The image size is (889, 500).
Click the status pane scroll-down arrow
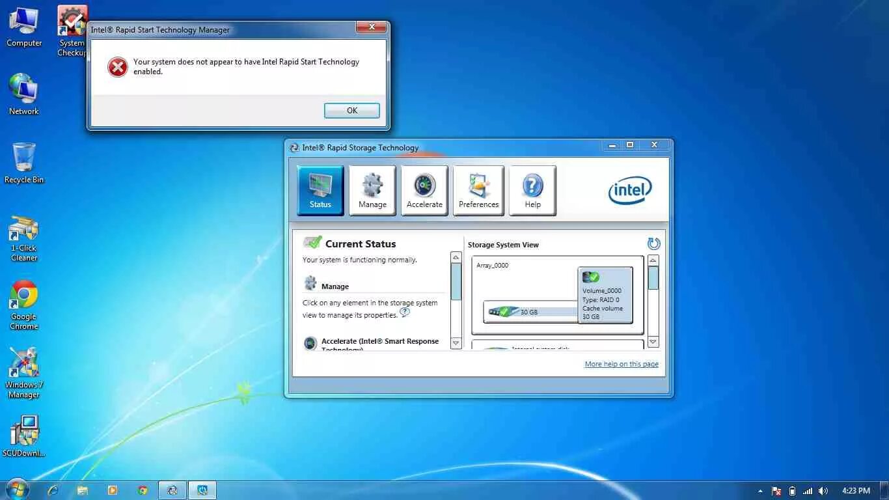click(x=456, y=343)
